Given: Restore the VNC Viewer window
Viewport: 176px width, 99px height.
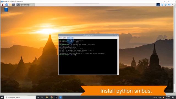Looking at the screenshot, I should click(x=169, y=2).
